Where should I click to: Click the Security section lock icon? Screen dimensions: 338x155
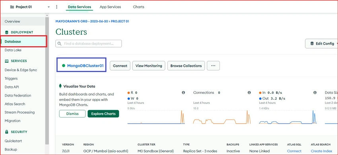[6, 132]
